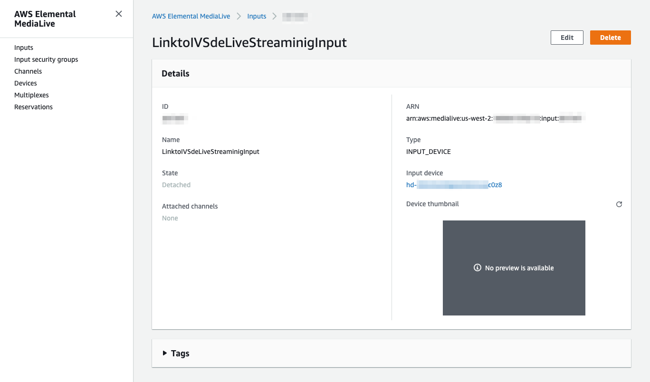Click the info icon in the preview area
The height and width of the screenshot is (382, 650).
coord(478,267)
